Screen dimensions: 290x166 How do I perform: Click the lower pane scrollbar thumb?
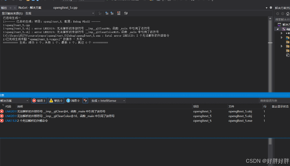click(270, 141)
